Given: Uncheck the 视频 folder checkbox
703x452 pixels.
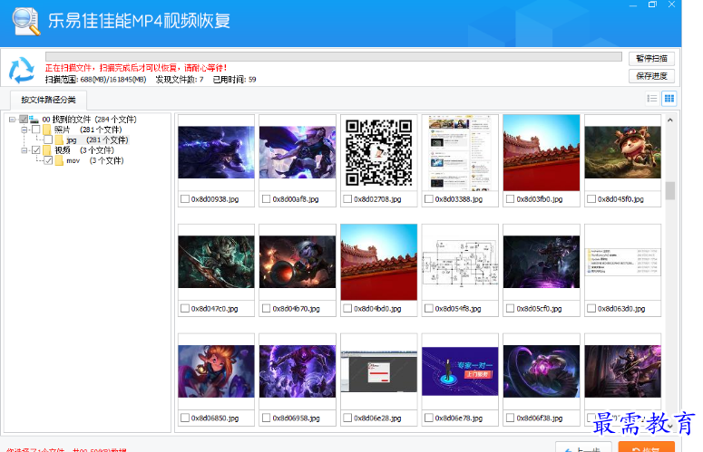Looking at the screenshot, I should (x=36, y=150).
